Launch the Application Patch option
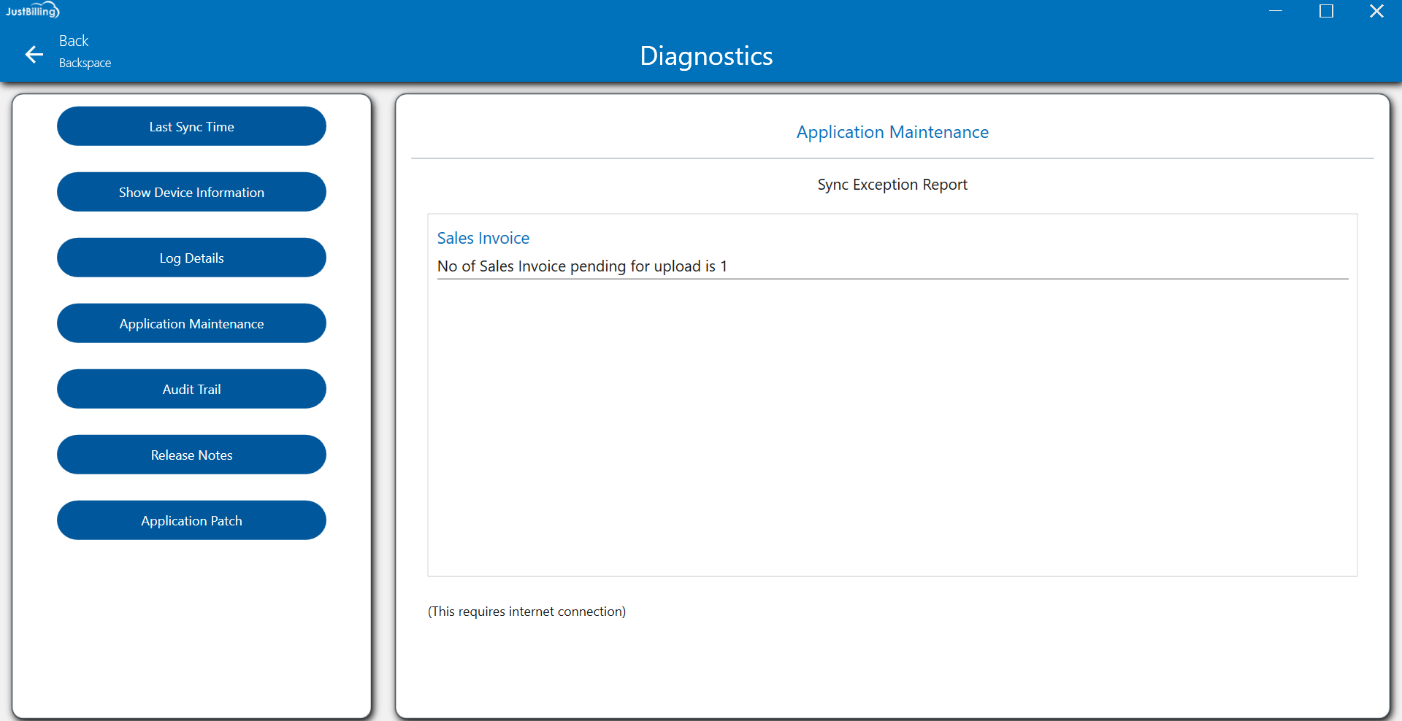1402x721 pixels. [x=191, y=521]
